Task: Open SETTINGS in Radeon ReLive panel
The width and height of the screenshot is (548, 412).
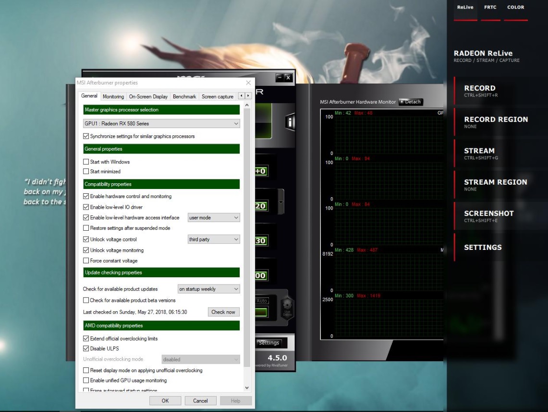Action: tap(500, 247)
